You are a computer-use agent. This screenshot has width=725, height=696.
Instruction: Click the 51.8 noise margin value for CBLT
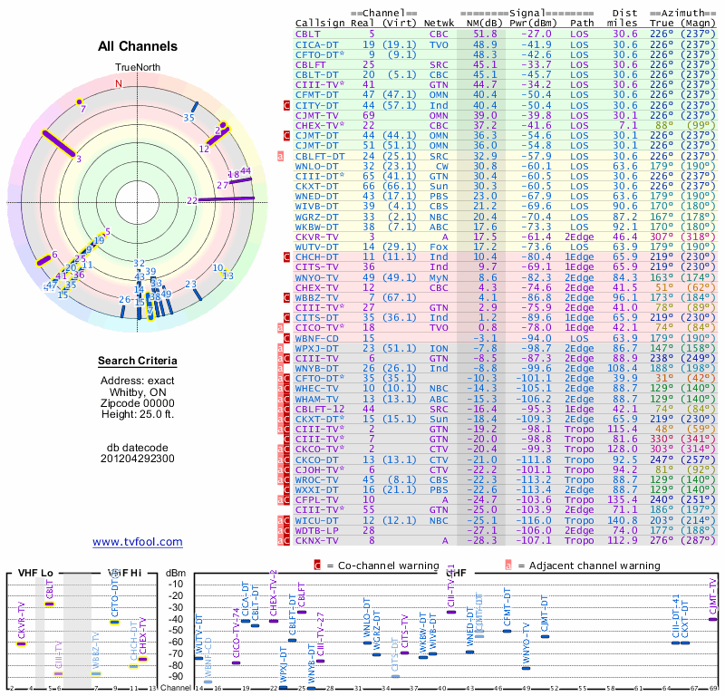[x=485, y=34]
